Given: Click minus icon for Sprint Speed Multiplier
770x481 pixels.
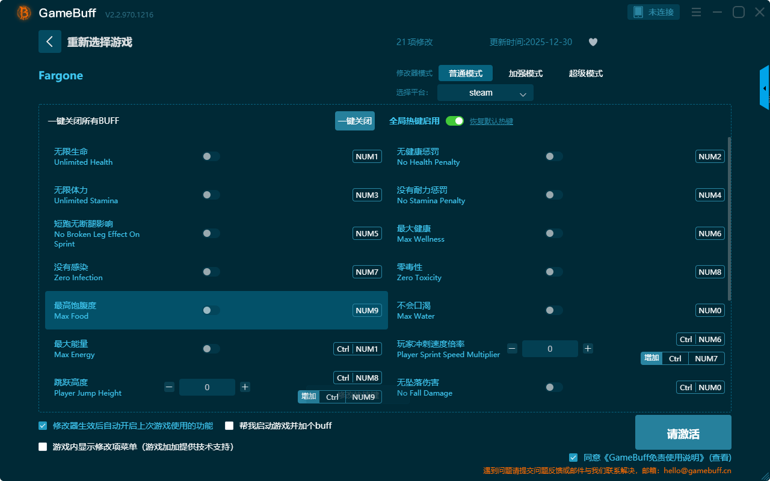Looking at the screenshot, I should point(512,349).
